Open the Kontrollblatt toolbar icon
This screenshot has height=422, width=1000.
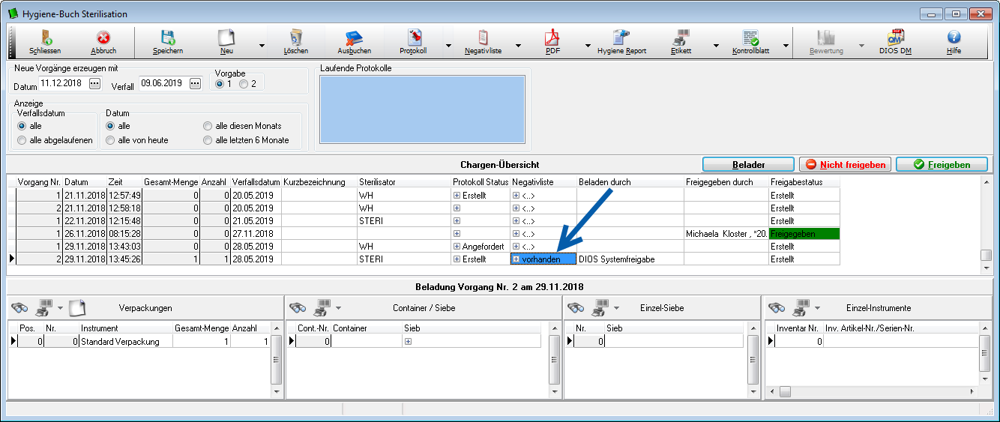750,37
